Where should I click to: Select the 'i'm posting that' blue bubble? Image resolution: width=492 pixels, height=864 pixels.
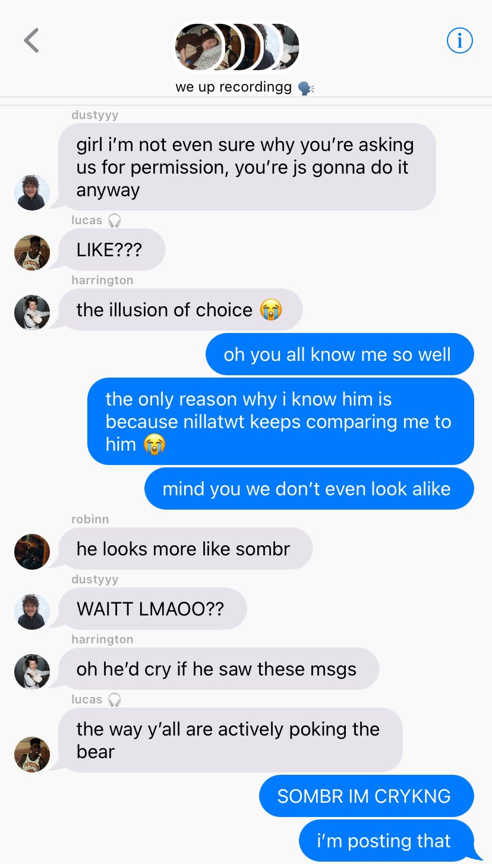[386, 841]
